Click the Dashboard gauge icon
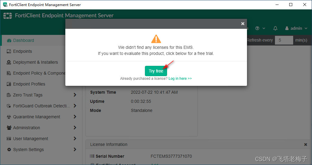 coord(9,41)
